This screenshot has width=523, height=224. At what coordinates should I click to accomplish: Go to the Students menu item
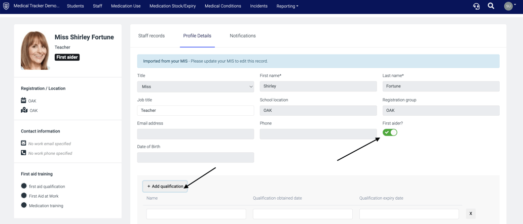tap(76, 6)
